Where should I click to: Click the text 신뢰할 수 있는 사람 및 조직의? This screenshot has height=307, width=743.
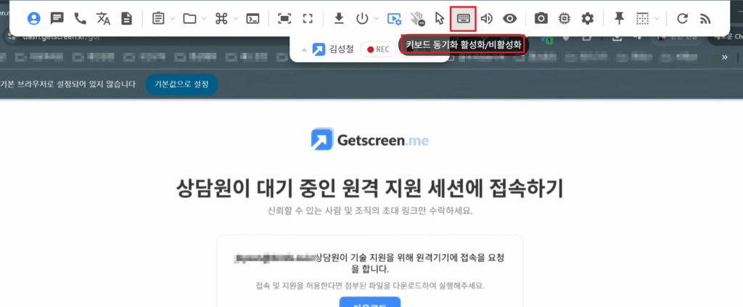[x=370, y=210]
